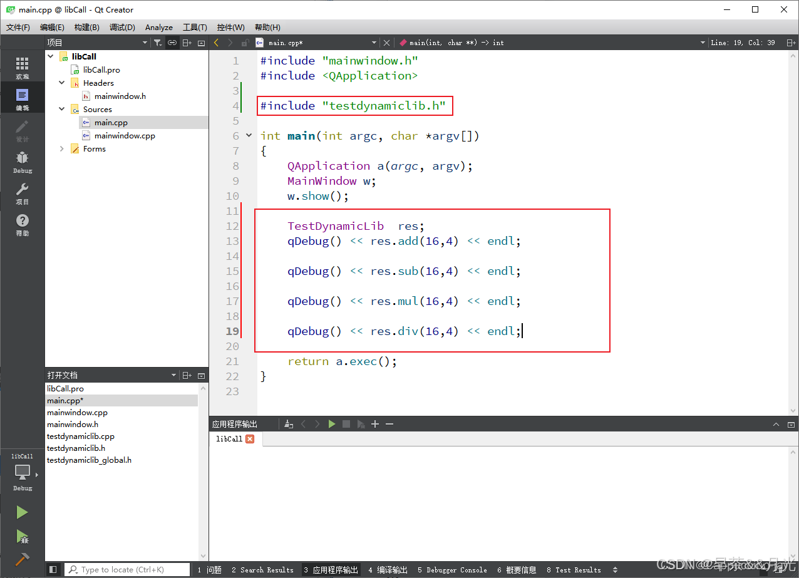Open the 调试(D) menu

pyautogui.click(x=122, y=27)
